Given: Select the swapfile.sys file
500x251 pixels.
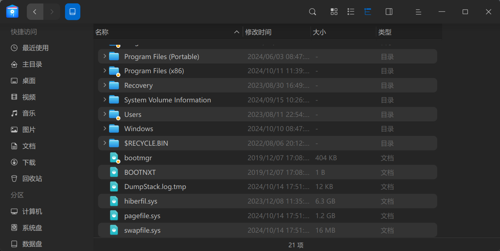Looking at the screenshot, I should click(268, 230).
